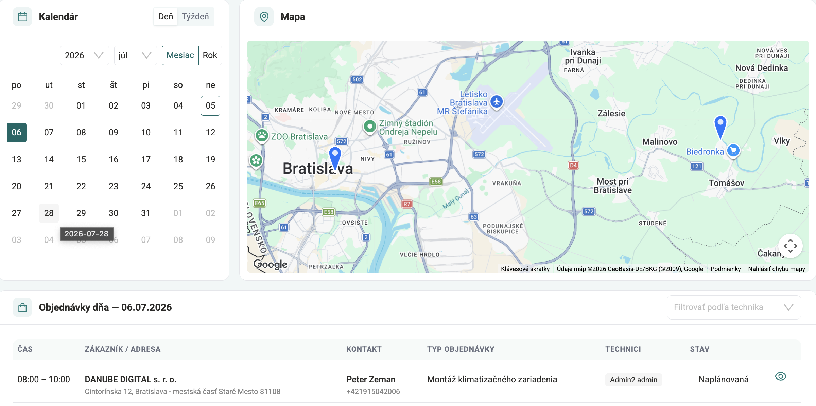Click the map camera controls button
Screen dimensions: 816x406
pyautogui.click(x=791, y=246)
